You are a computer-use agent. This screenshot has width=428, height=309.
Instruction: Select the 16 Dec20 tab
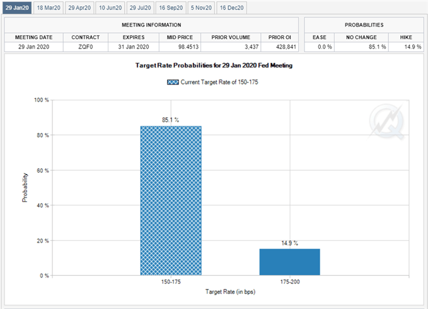click(x=232, y=8)
